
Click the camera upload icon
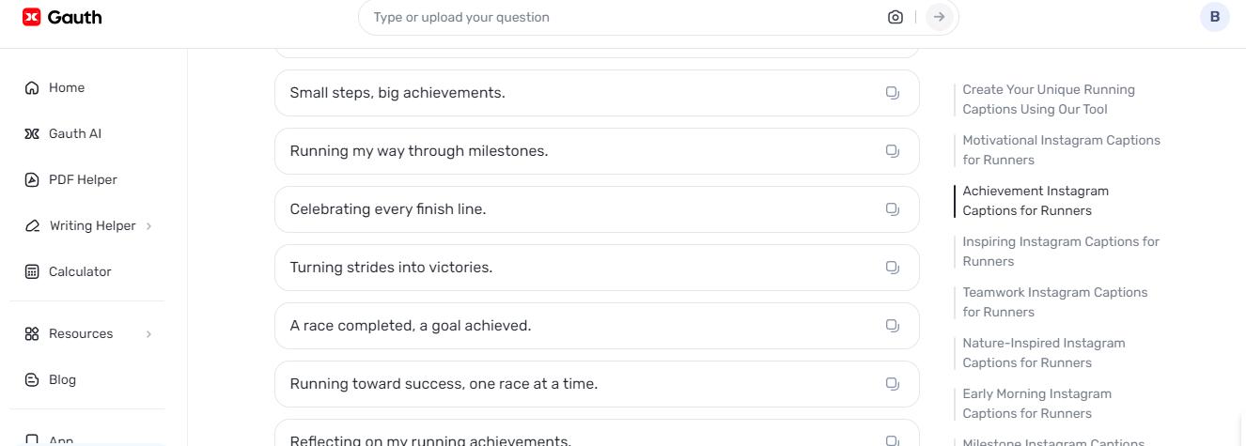(x=895, y=17)
